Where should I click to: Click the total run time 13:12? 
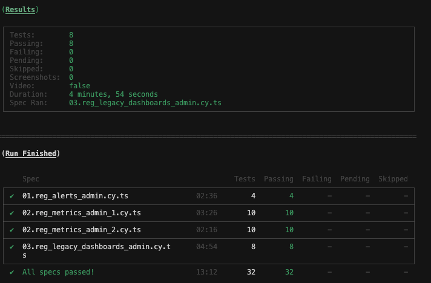[206, 272]
